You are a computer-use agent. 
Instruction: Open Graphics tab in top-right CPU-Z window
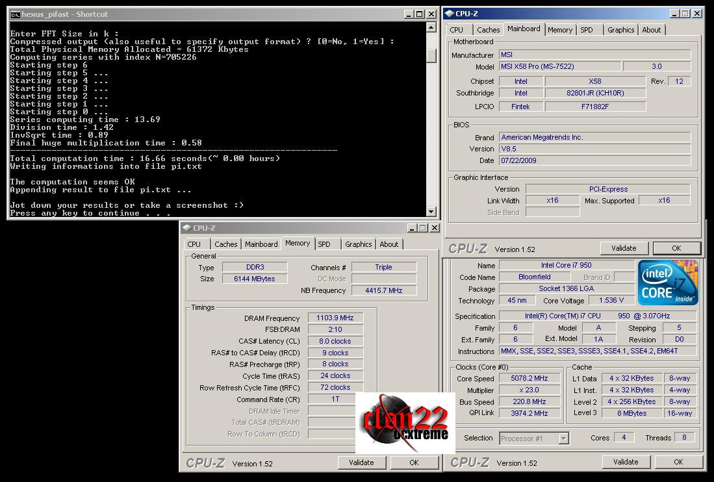(620, 30)
